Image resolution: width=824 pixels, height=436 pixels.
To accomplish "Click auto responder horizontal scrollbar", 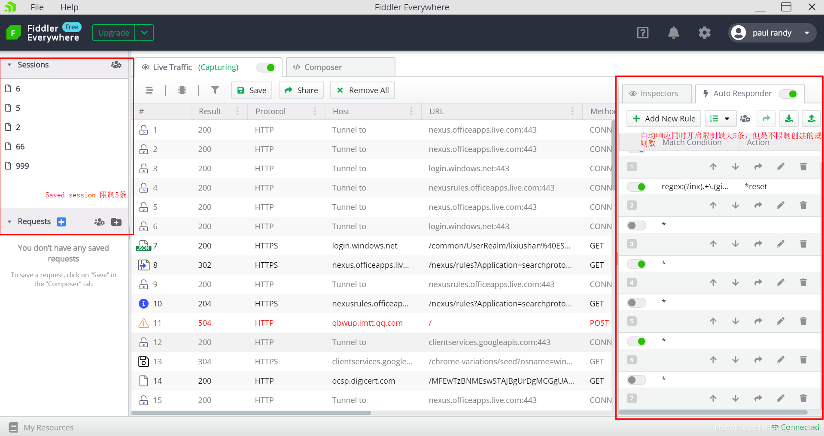I will click(713, 412).
